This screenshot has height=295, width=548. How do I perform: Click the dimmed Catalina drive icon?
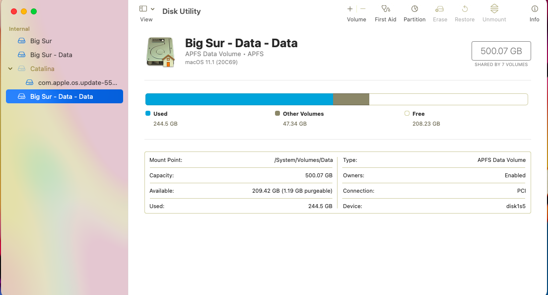tap(22, 69)
